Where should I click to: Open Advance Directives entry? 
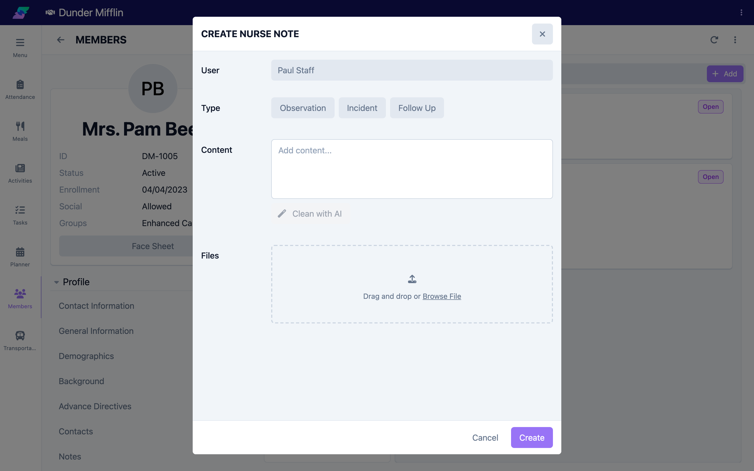pyautogui.click(x=95, y=406)
